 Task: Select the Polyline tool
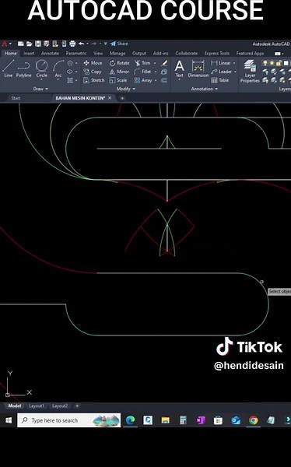(23, 68)
